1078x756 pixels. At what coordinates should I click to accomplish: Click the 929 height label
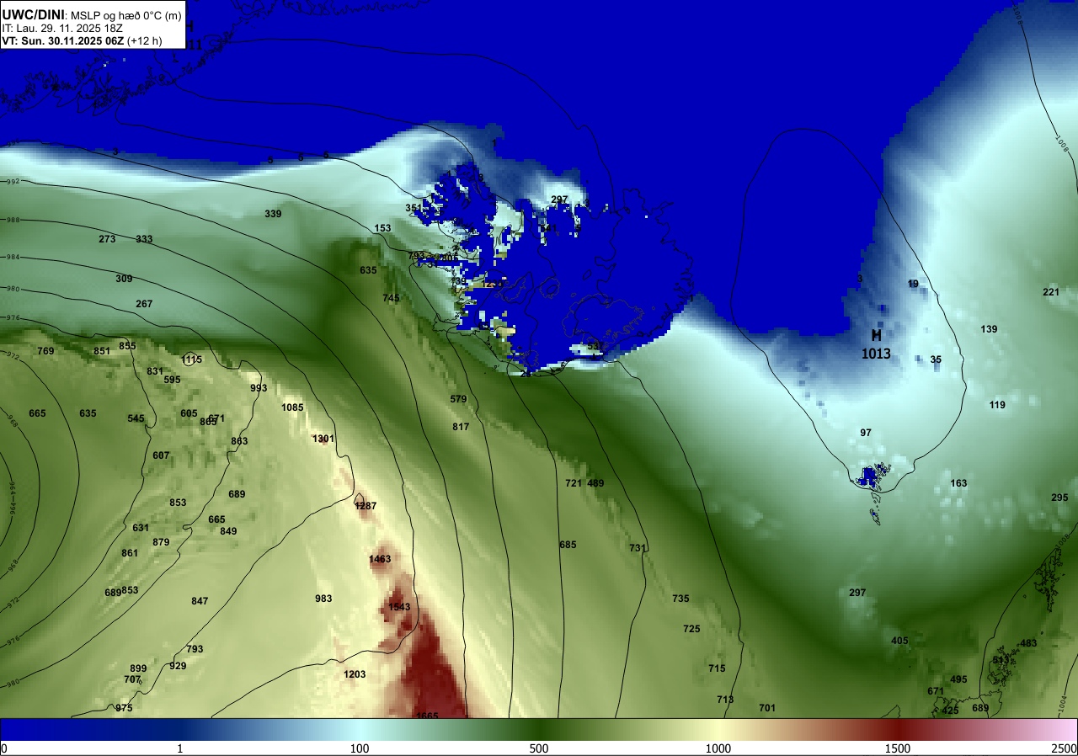click(178, 666)
